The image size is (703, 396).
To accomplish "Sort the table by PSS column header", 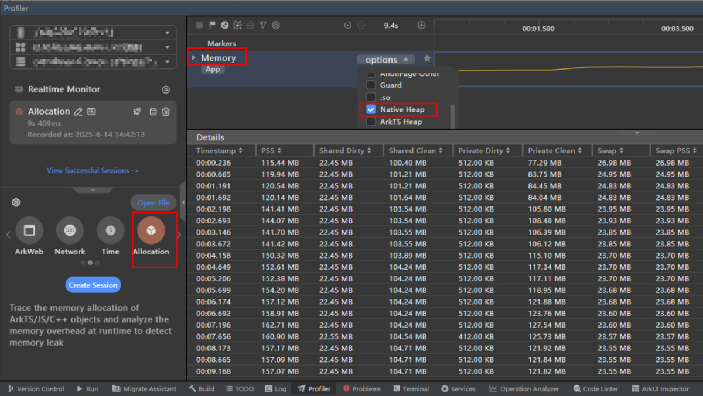I will (x=271, y=151).
